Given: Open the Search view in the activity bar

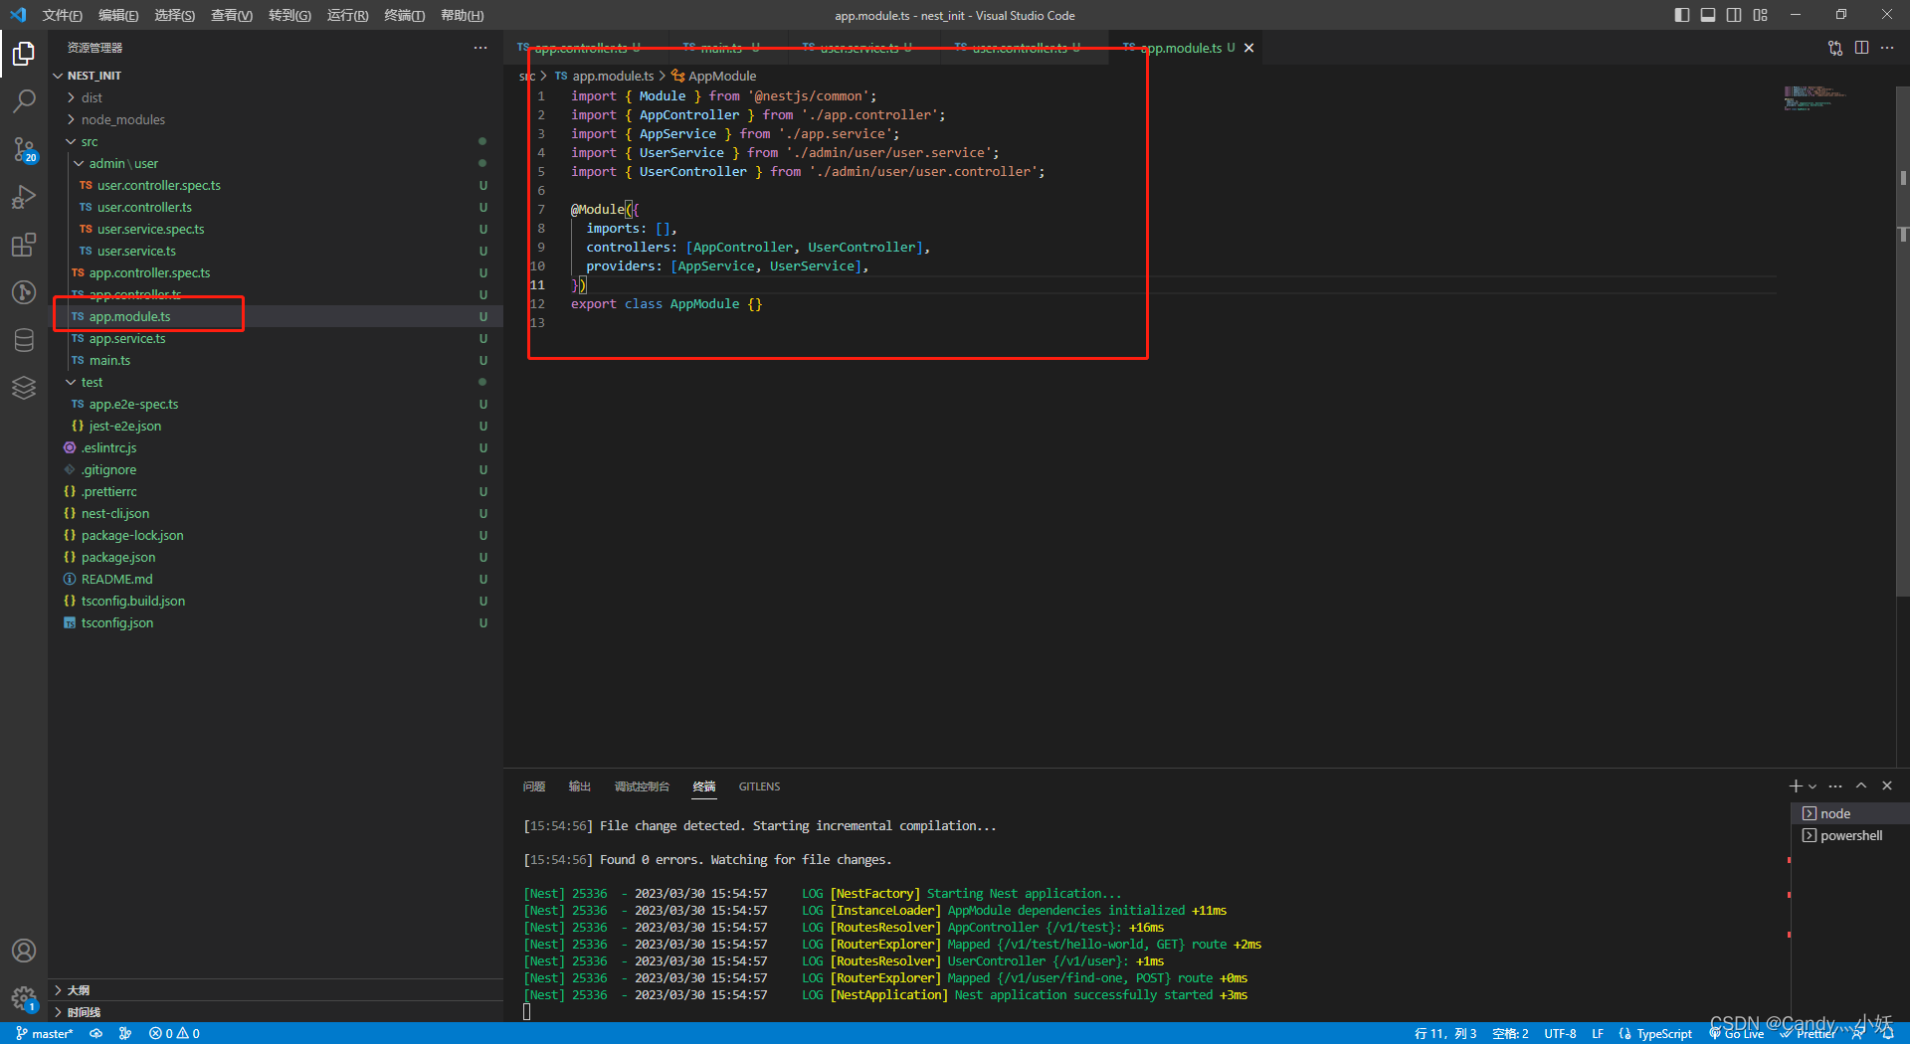Looking at the screenshot, I should [x=24, y=100].
